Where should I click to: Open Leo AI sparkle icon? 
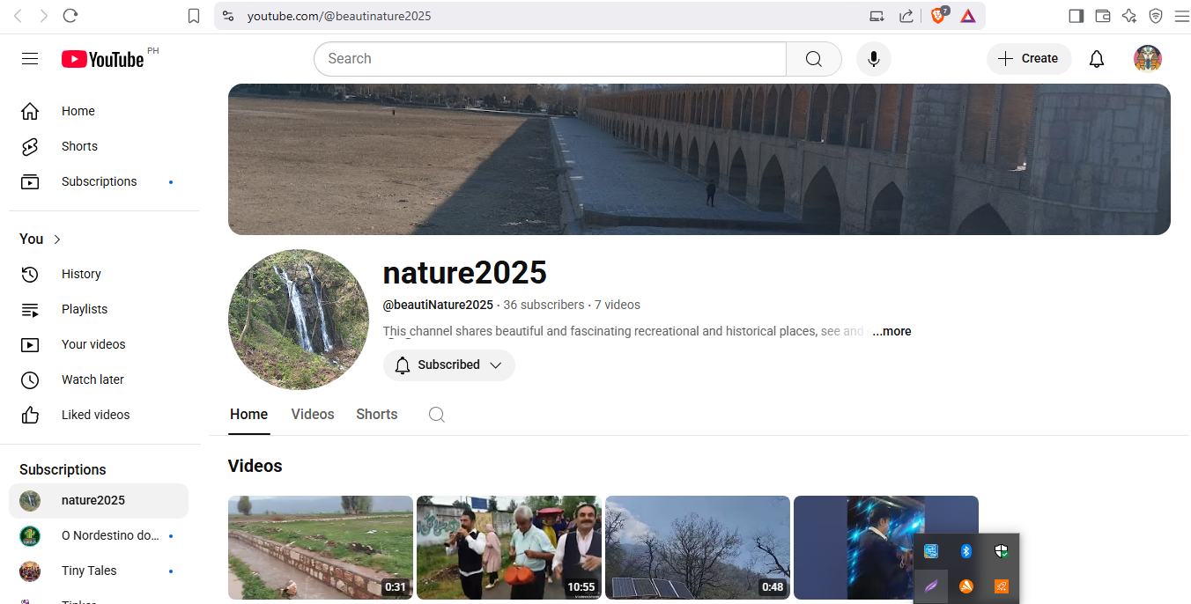tap(1129, 16)
